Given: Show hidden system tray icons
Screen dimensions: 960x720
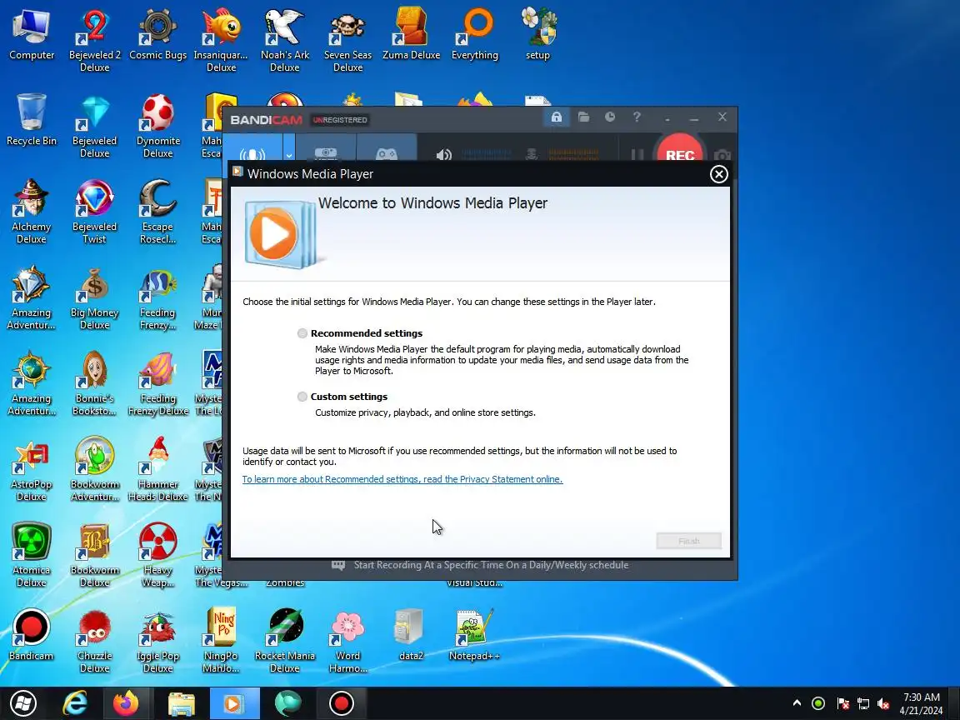Looking at the screenshot, I should click(797, 702).
